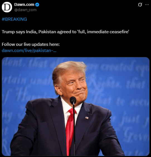Open the three-dot more options menu

[x=147, y=4]
